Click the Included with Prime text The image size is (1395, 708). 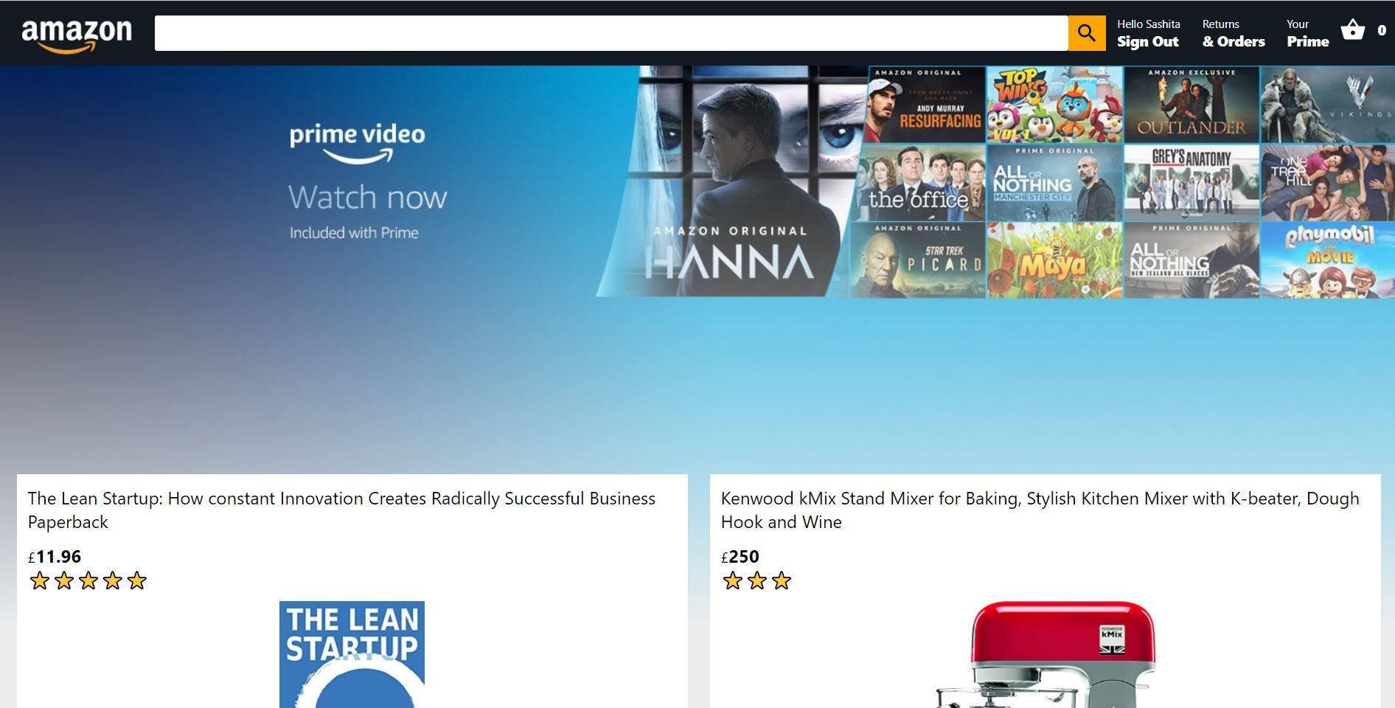(x=354, y=233)
